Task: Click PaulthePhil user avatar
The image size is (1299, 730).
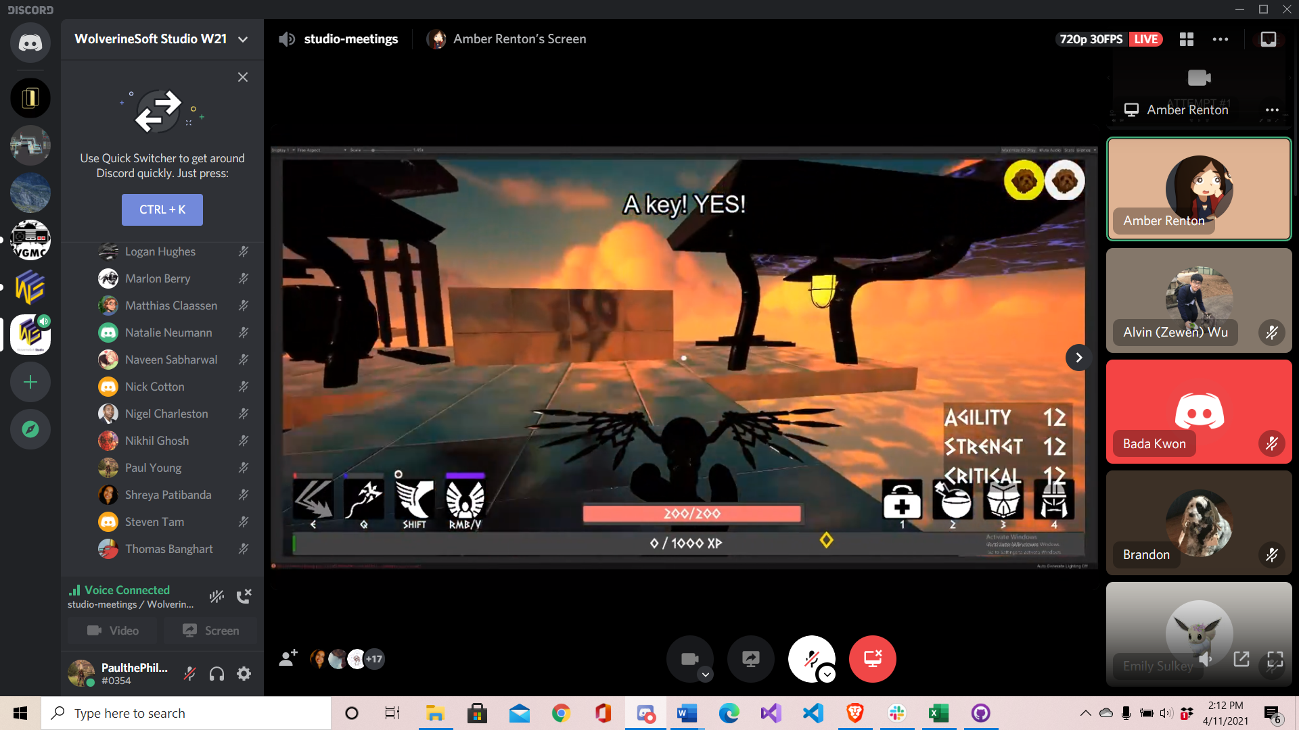Action: point(81,673)
